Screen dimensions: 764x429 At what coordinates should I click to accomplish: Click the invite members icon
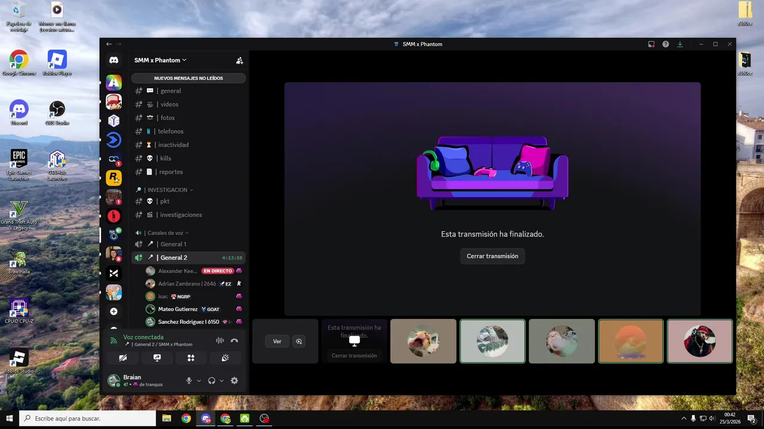click(239, 60)
